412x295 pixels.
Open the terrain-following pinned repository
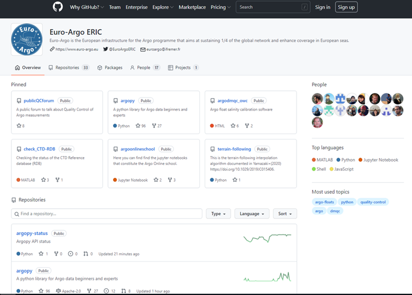(x=234, y=149)
